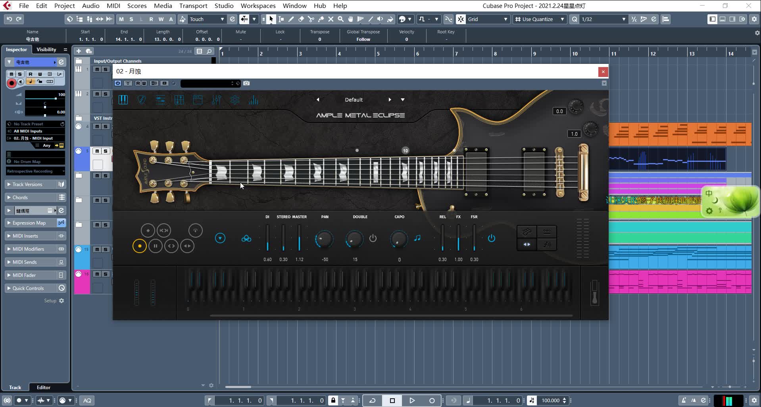Select the Zoom magnifier tool
Screen dimensions: 761x407
pos(341,19)
